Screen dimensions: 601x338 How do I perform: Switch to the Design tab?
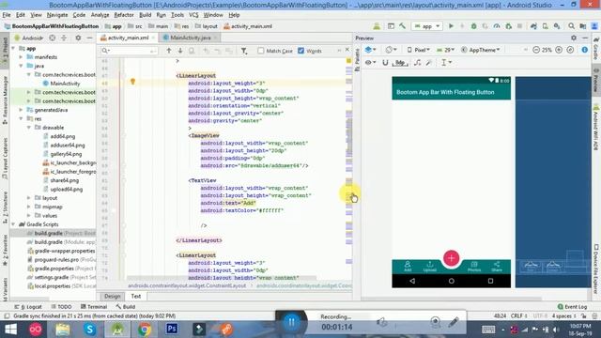[x=113, y=297]
